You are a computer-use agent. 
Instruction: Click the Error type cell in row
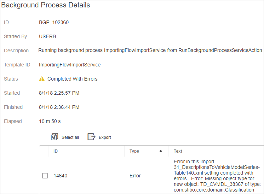click(x=135, y=176)
